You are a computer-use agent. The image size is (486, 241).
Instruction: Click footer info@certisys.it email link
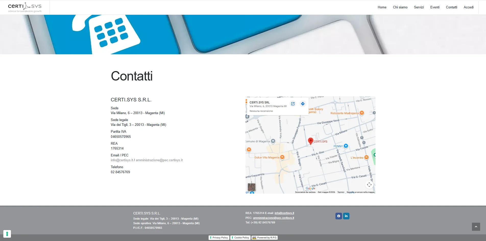pyautogui.click(x=284, y=213)
